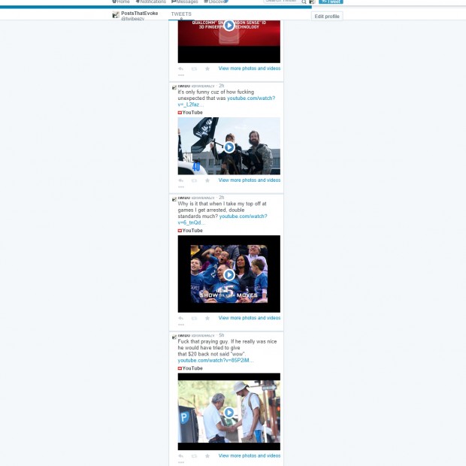Favorite the Qualcomm video tweet with star
The image size is (466, 466).
pyautogui.click(x=207, y=68)
